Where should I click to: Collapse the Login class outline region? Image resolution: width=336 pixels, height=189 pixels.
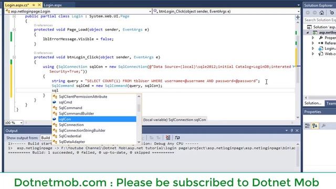(x=14, y=16)
